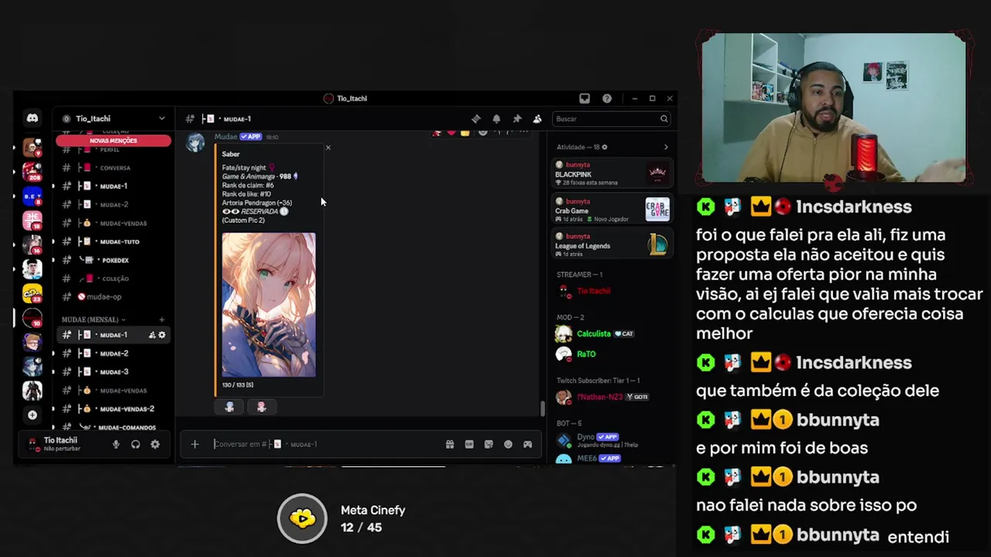Toggle microphone mute

[x=116, y=444]
